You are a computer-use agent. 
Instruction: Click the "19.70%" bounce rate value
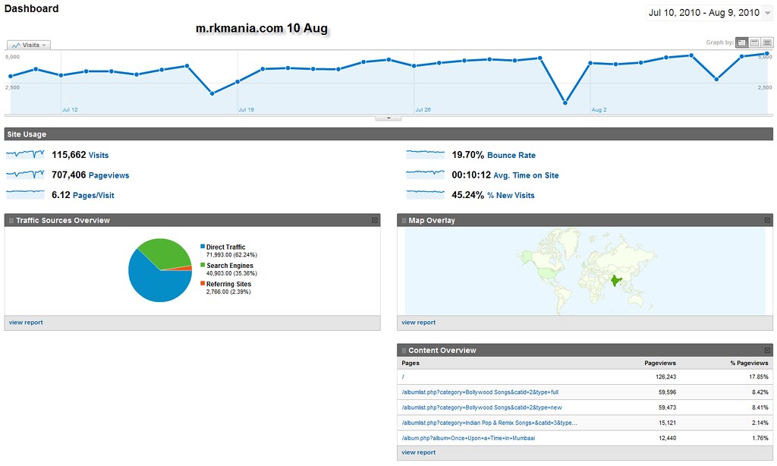467,155
